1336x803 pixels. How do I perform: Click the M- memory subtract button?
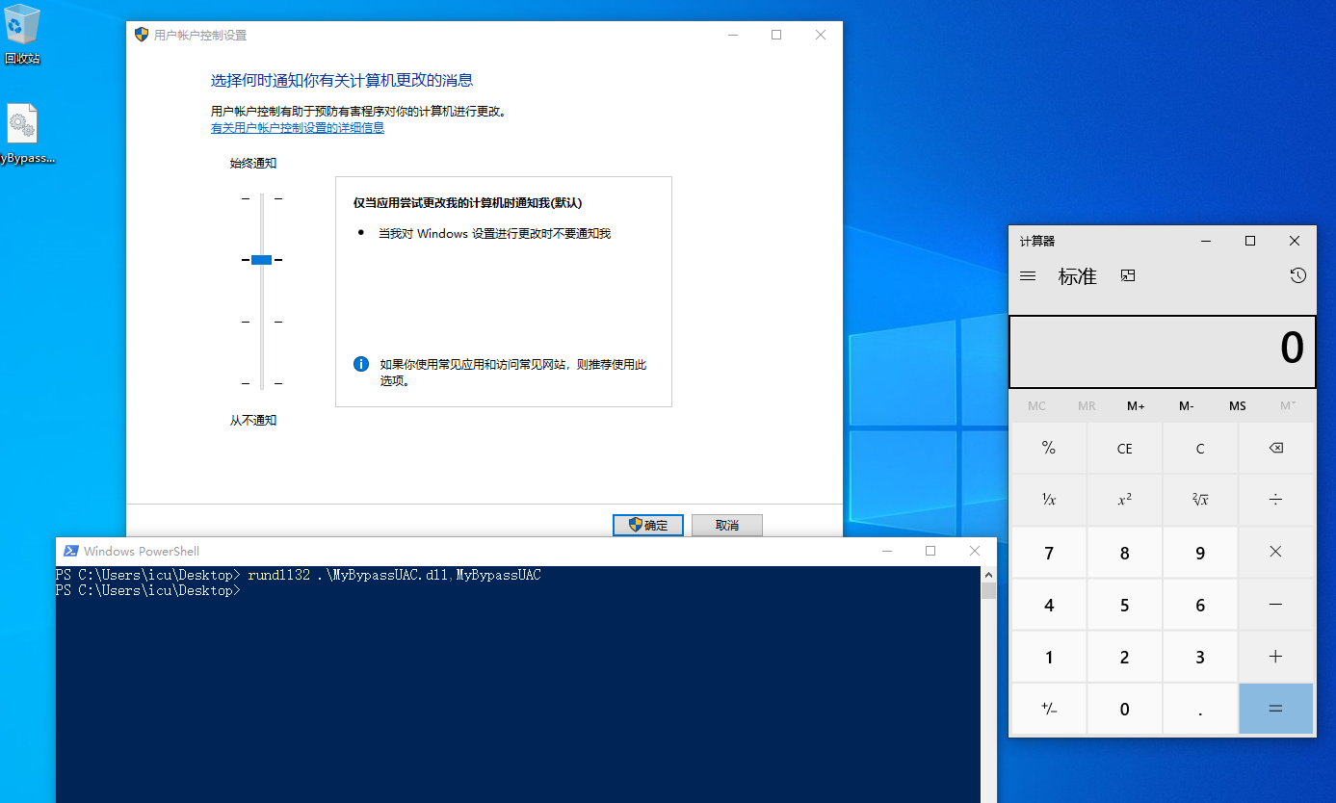click(1187, 406)
